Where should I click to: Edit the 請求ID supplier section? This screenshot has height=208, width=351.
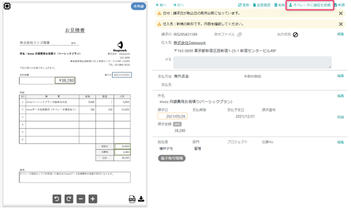341,34
